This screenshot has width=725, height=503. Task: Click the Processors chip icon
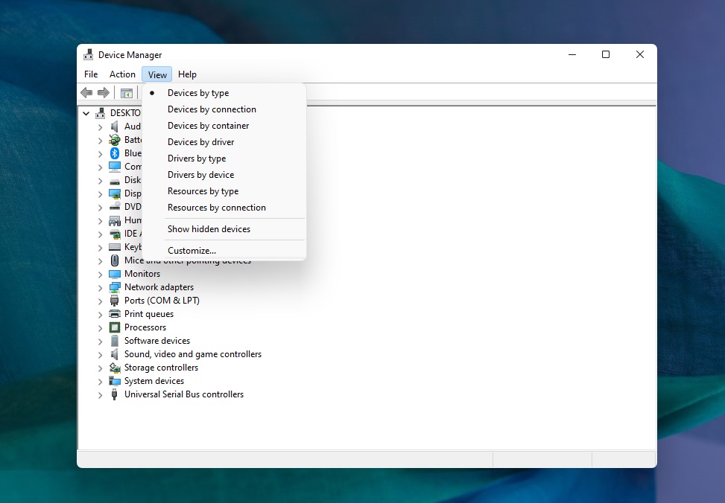115,327
